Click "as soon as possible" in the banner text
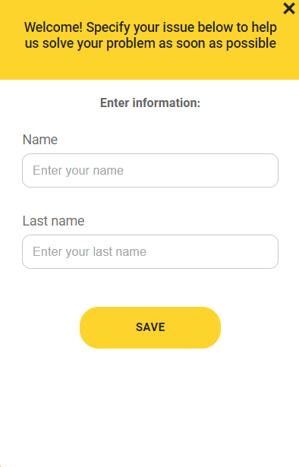Viewport: 299px width, 467px height. coord(217,43)
